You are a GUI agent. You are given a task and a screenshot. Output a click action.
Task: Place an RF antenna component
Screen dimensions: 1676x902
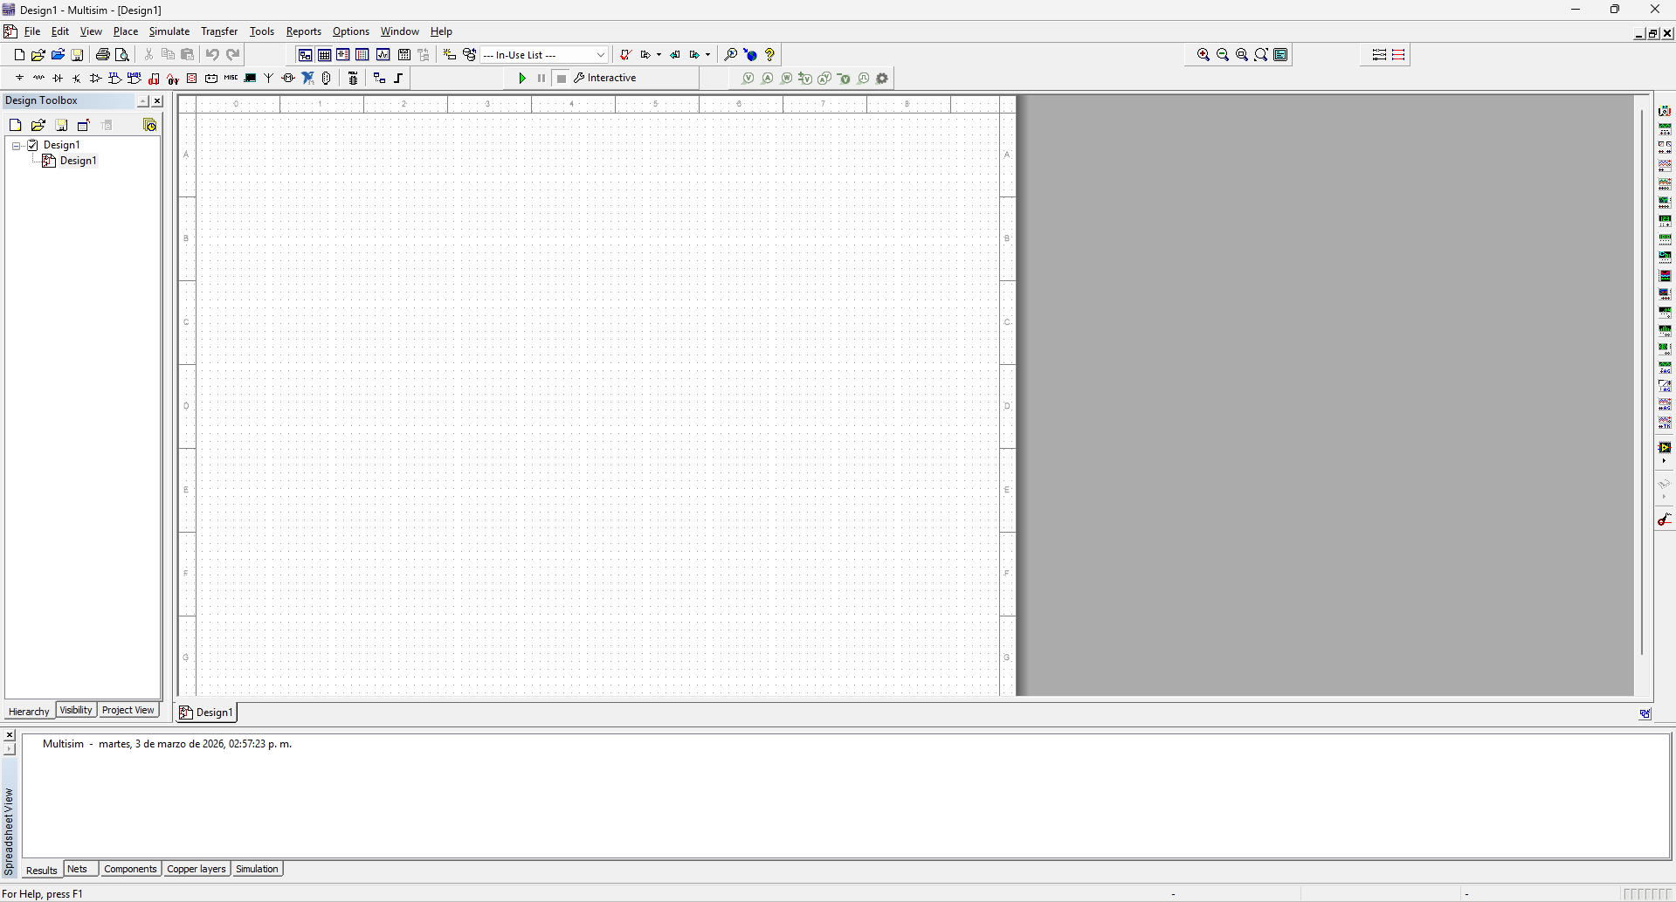coord(269,78)
